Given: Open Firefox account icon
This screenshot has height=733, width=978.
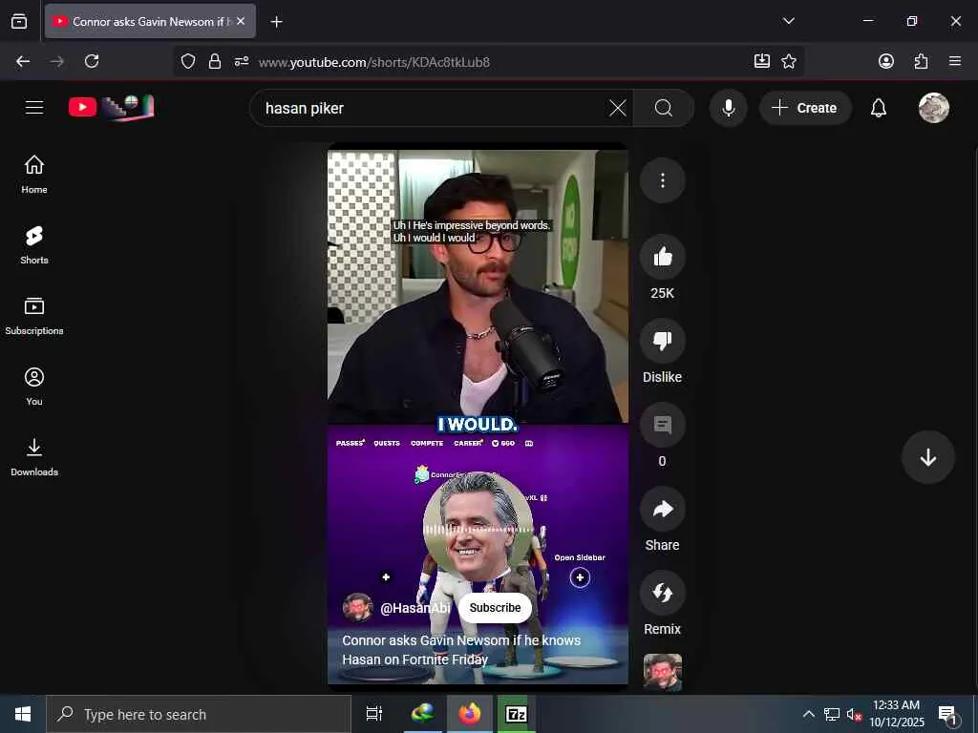Looking at the screenshot, I should click(886, 61).
